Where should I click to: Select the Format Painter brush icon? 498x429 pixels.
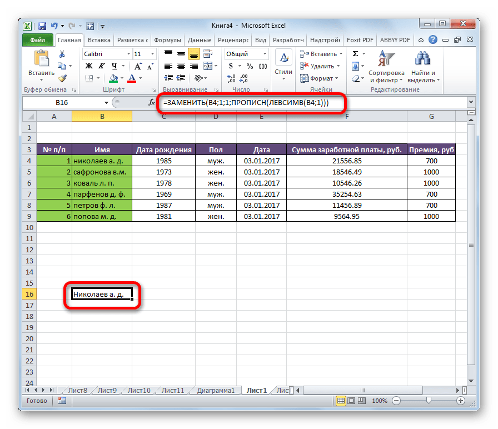(62, 78)
